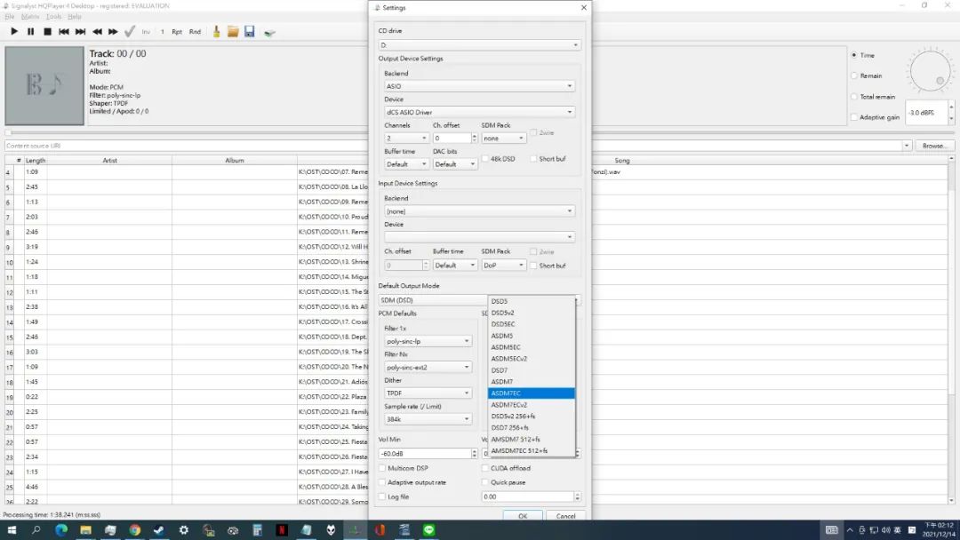Click the Stop playback icon

[47, 32]
